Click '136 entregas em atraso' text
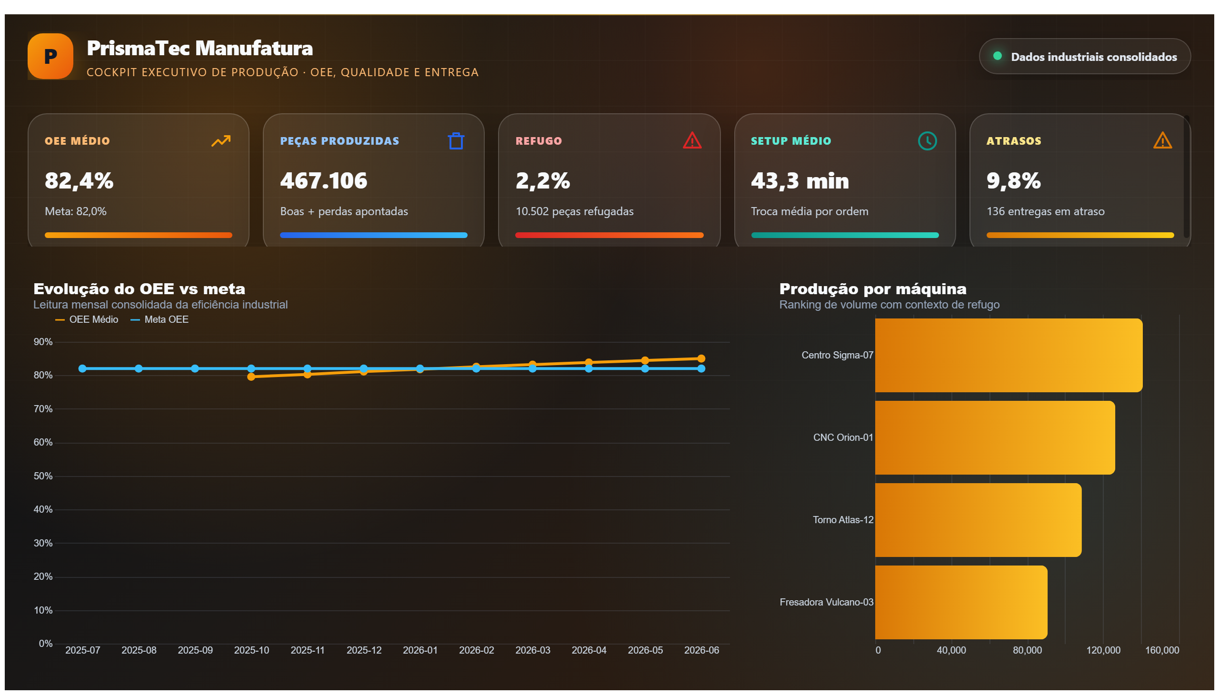This screenshot has width=1219, height=695. [x=1046, y=211]
